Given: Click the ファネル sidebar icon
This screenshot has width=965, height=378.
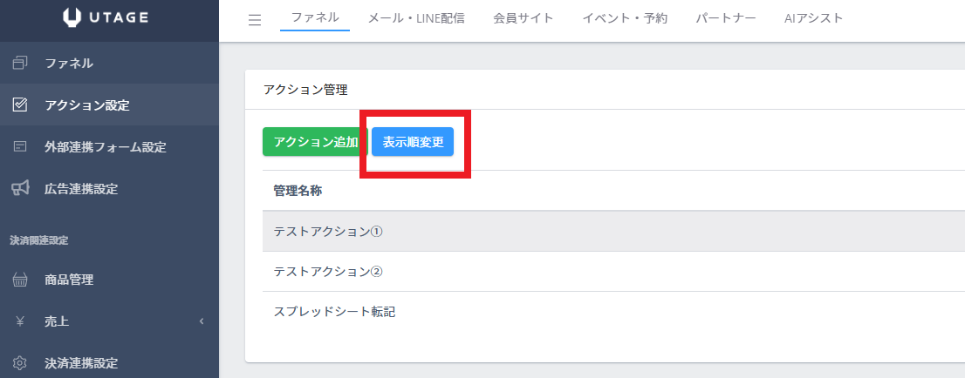Looking at the screenshot, I should (x=20, y=63).
